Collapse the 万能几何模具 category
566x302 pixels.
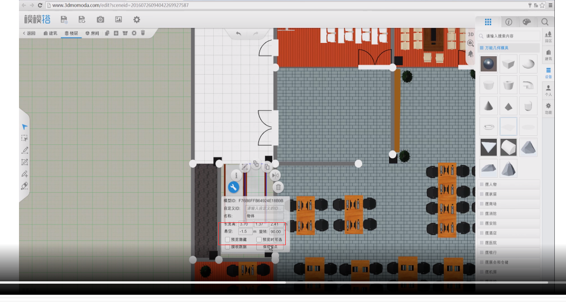click(x=509, y=48)
